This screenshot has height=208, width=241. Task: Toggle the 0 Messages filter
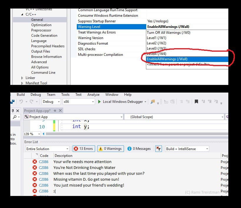(x=139, y=149)
